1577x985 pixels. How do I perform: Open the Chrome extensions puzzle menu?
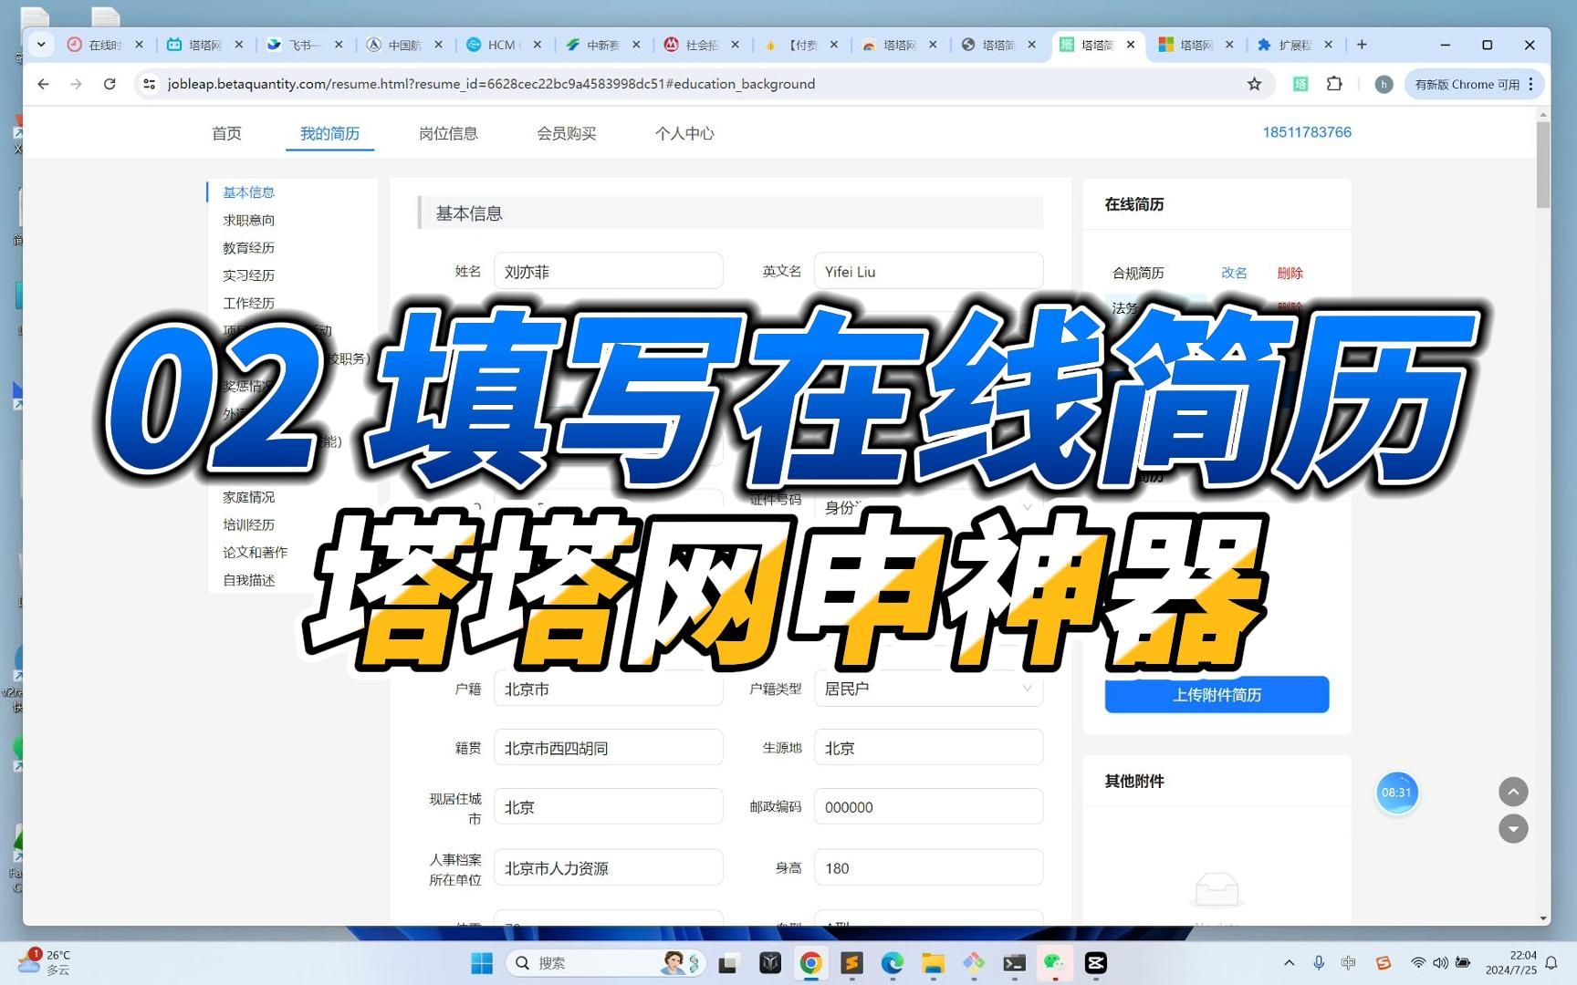coord(1334,84)
